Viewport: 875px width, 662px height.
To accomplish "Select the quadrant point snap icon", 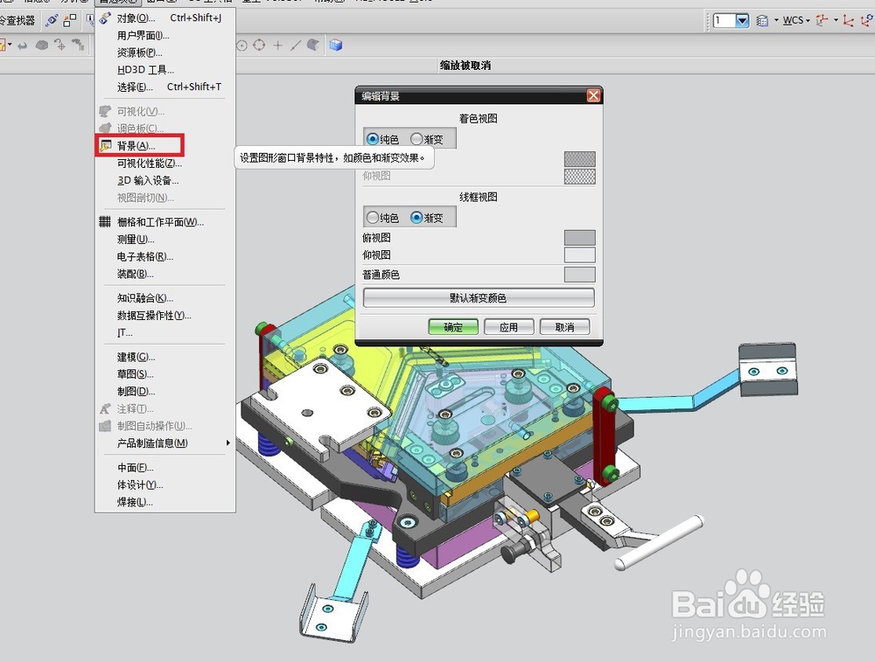I will [259, 45].
